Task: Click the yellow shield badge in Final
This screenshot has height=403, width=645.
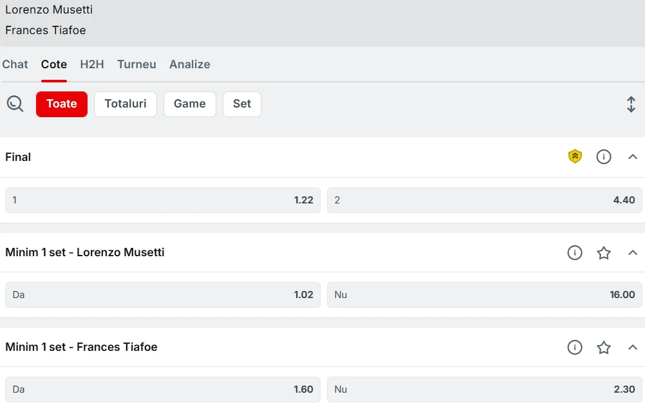Action: coord(575,156)
